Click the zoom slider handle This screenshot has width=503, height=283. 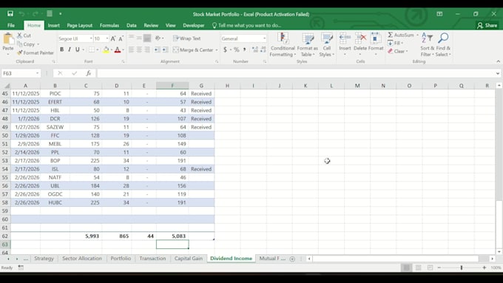click(x=462, y=267)
